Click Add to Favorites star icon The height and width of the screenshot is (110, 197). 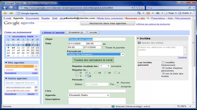[x=11, y=13]
